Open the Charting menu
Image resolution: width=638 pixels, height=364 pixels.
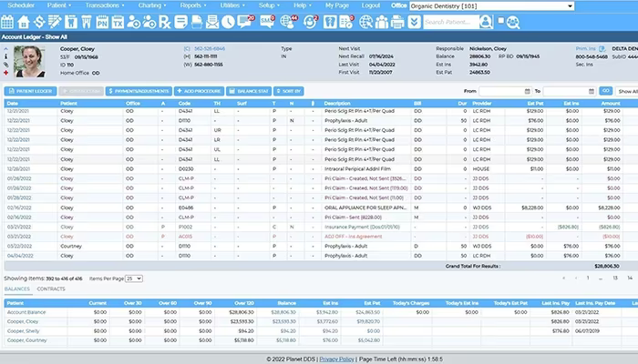click(x=152, y=5)
